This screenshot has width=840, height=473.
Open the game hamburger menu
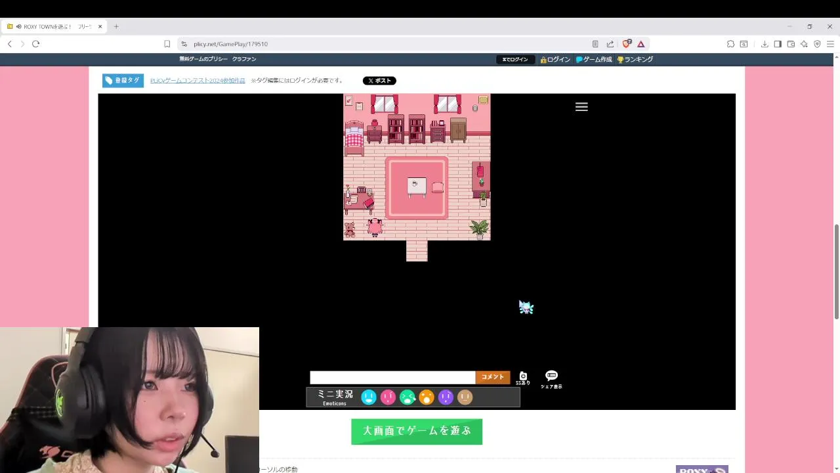tap(581, 106)
